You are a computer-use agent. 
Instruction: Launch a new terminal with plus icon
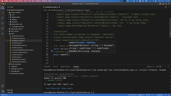click(153, 66)
